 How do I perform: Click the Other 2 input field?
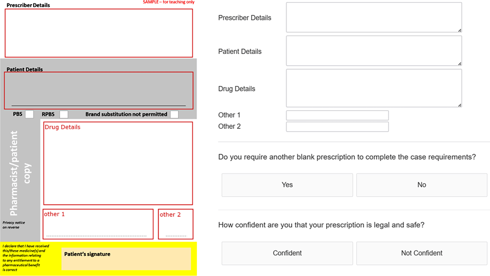click(337, 127)
